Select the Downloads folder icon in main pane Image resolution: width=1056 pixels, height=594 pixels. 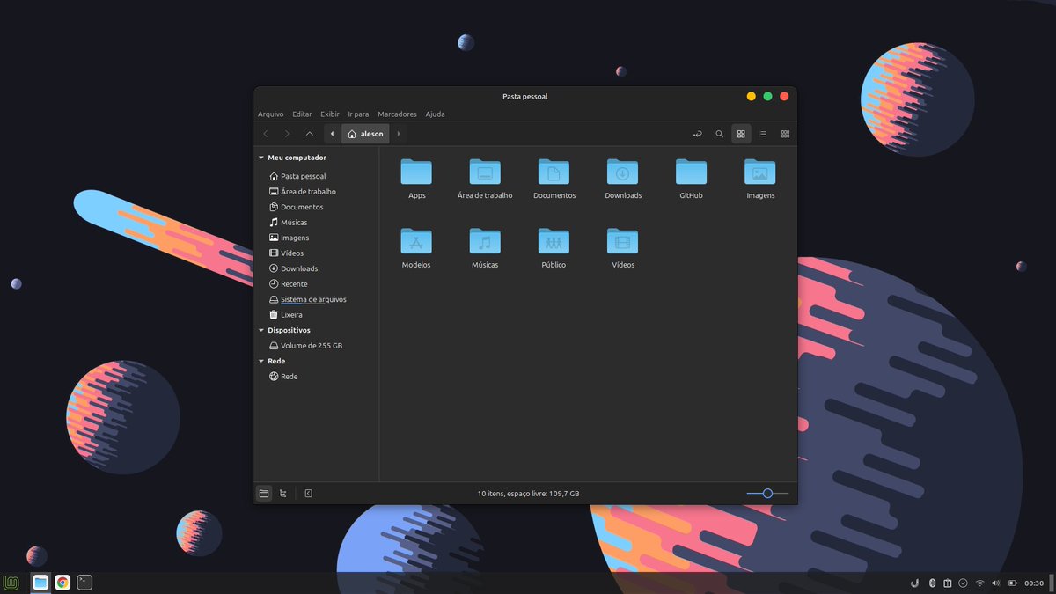click(x=622, y=172)
